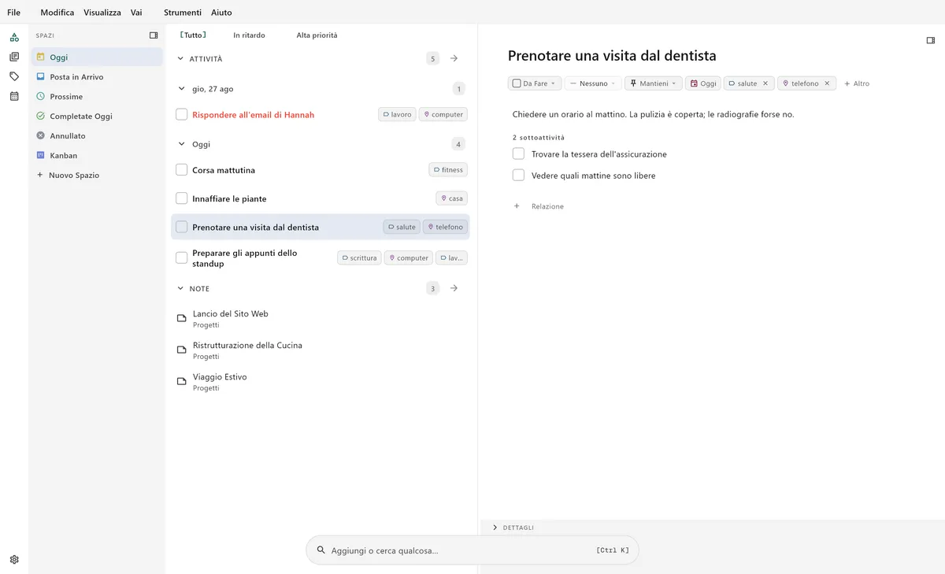The width and height of the screenshot is (945, 574).
Task: Select the Tutto tab
Action: point(193,35)
